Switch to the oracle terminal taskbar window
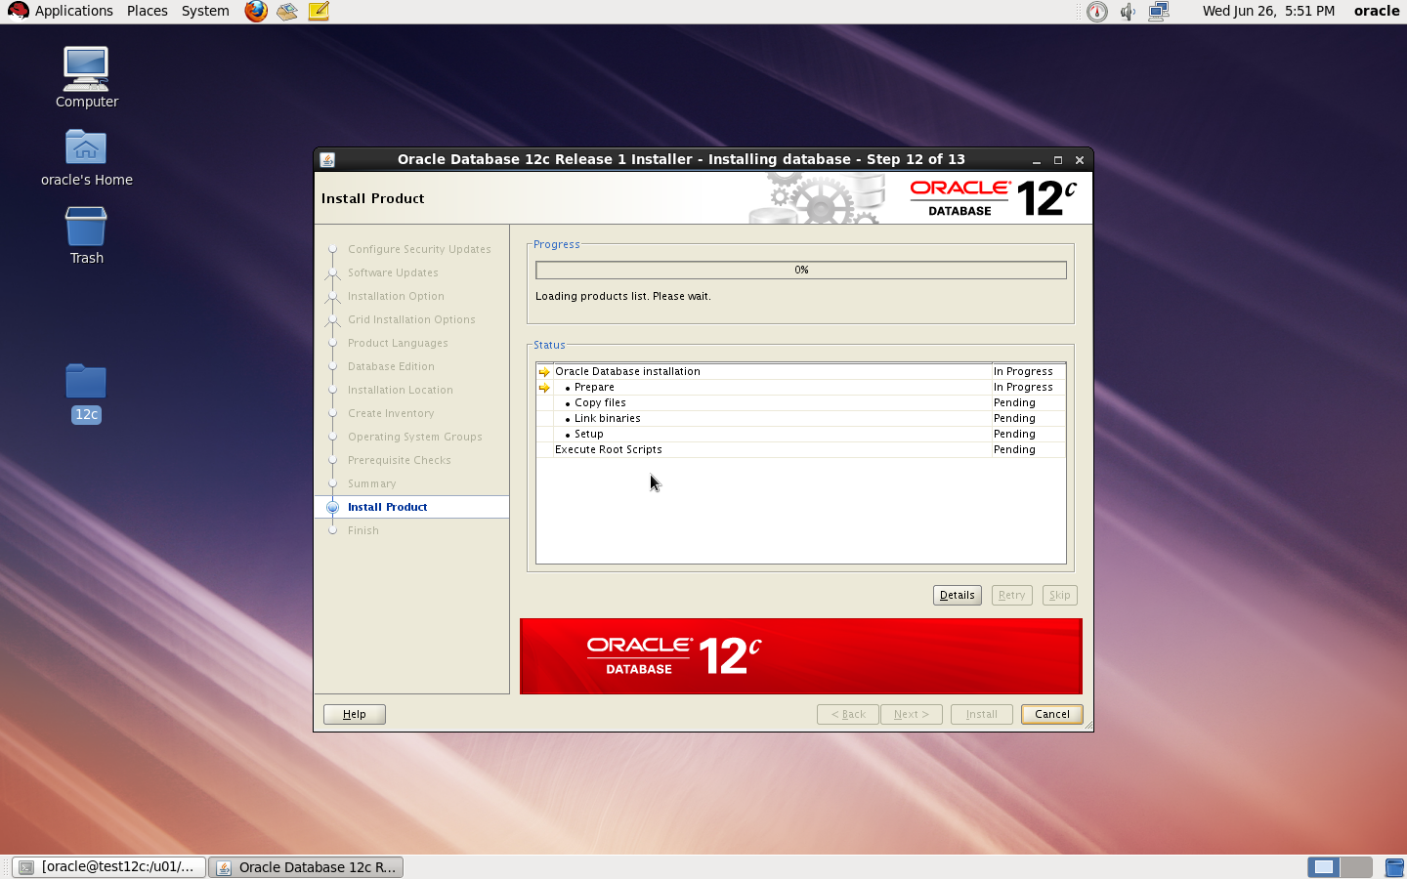This screenshot has width=1407, height=879. point(109,866)
